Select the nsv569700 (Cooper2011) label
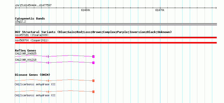The image size is (224, 103). pyautogui.click(x=32, y=40)
